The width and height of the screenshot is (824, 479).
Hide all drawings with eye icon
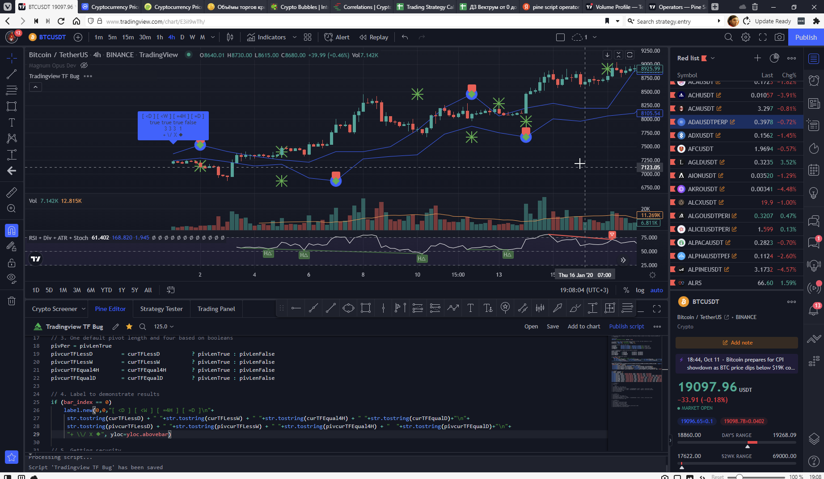click(x=12, y=279)
